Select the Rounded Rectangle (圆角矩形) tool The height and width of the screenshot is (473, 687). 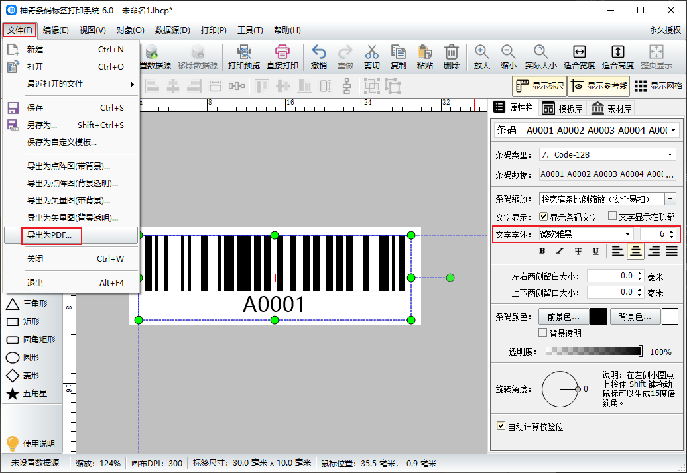(31, 340)
